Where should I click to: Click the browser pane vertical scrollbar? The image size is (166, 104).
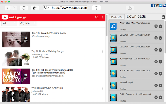[x=107, y=25]
